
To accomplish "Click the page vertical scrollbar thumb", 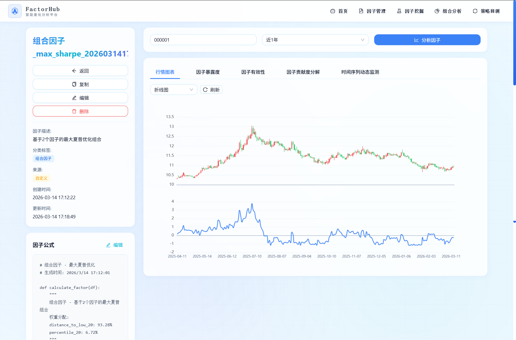I will (x=514, y=43).
